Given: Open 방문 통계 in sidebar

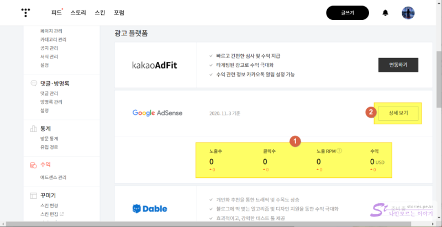Looking at the screenshot, I should tap(49, 139).
